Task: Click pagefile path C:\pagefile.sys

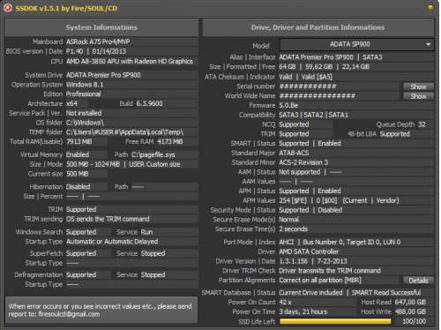Action: pos(153,154)
